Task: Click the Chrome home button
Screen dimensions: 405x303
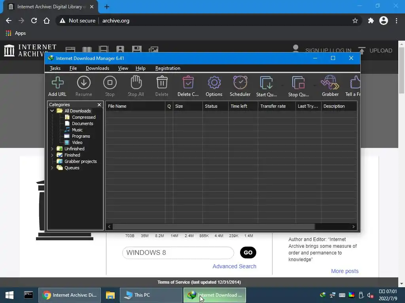Action: point(47,21)
